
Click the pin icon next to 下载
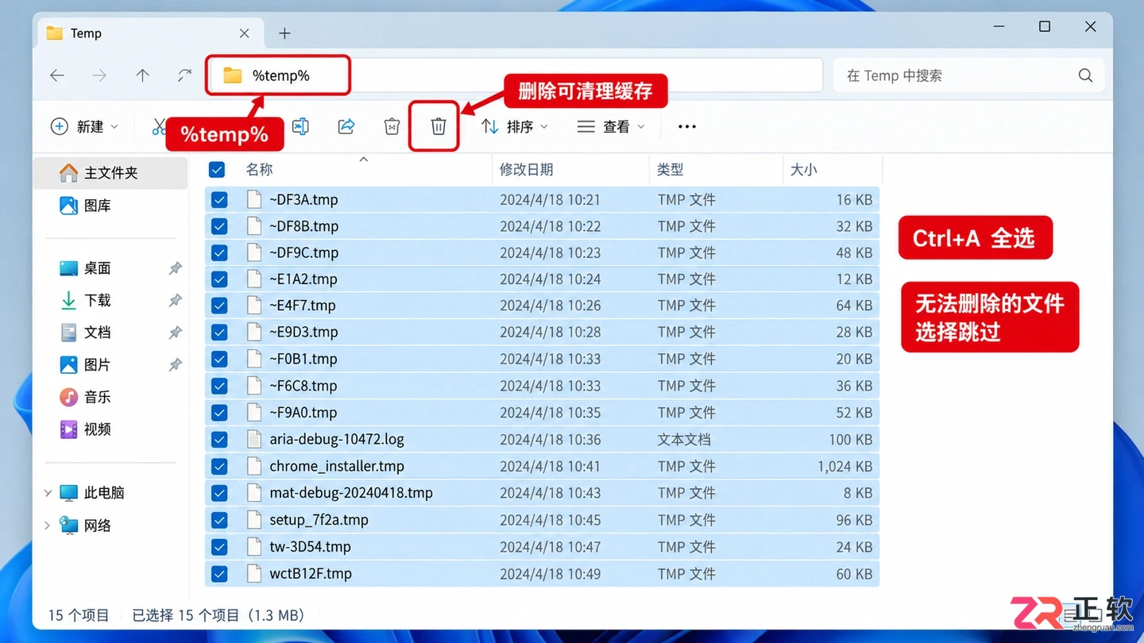pos(176,300)
